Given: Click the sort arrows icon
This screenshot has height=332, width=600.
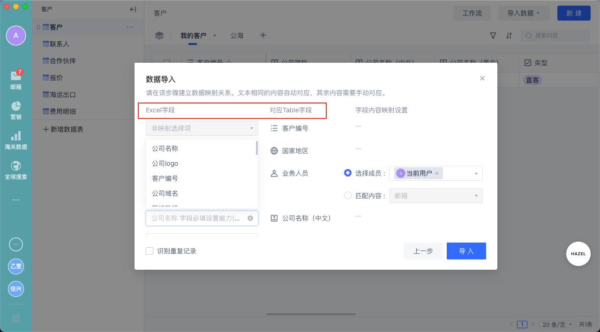Looking at the screenshot, I should pos(509,36).
